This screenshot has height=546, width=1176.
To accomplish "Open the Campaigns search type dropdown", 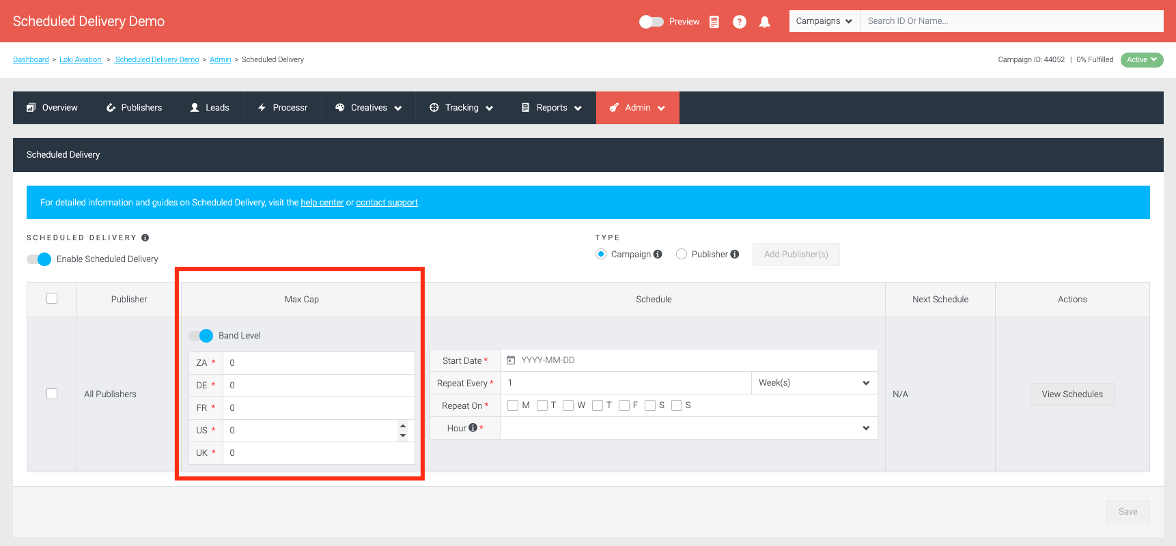I will 824,21.
